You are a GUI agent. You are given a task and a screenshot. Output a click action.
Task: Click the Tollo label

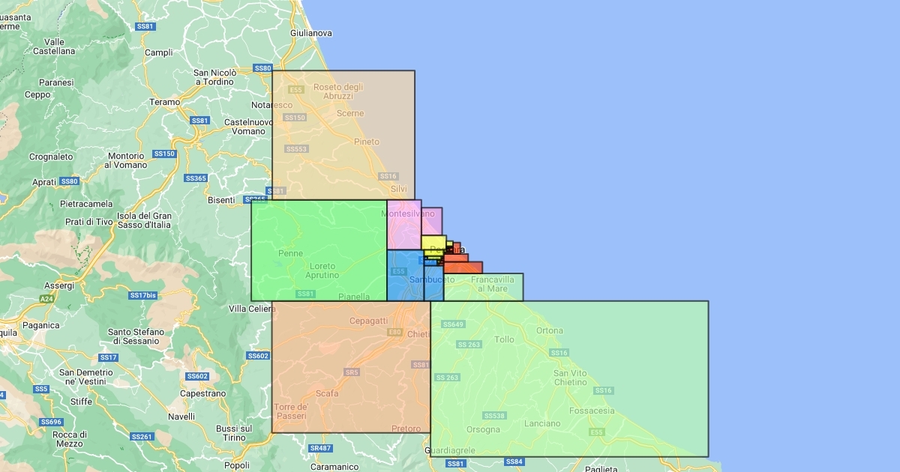(x=505, y=339)
